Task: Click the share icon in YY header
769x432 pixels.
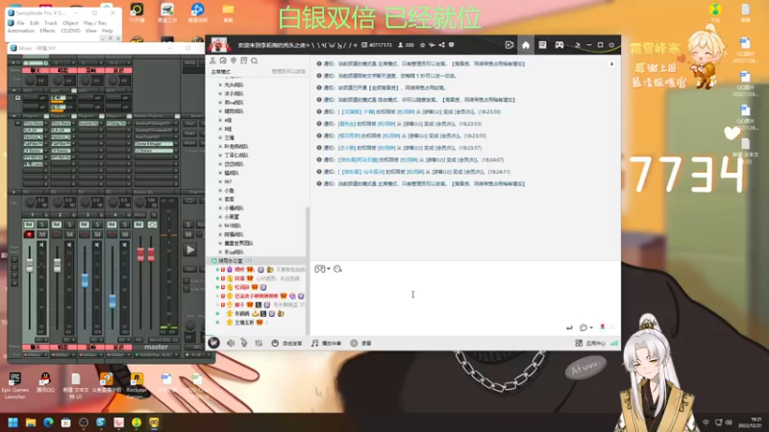Action: pyautogui.click(x=442, y=45)
